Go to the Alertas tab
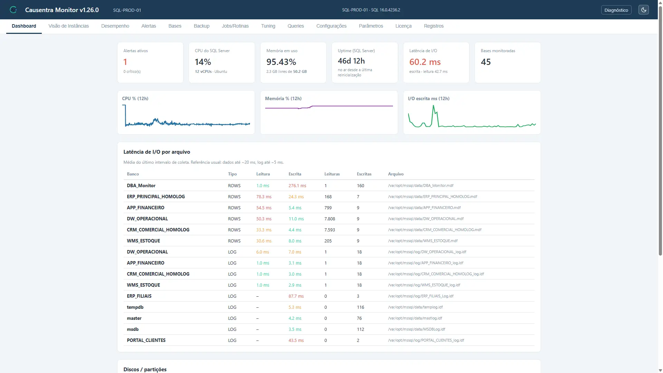The width and height of the screenshot is (663, 373). (148, 26)
